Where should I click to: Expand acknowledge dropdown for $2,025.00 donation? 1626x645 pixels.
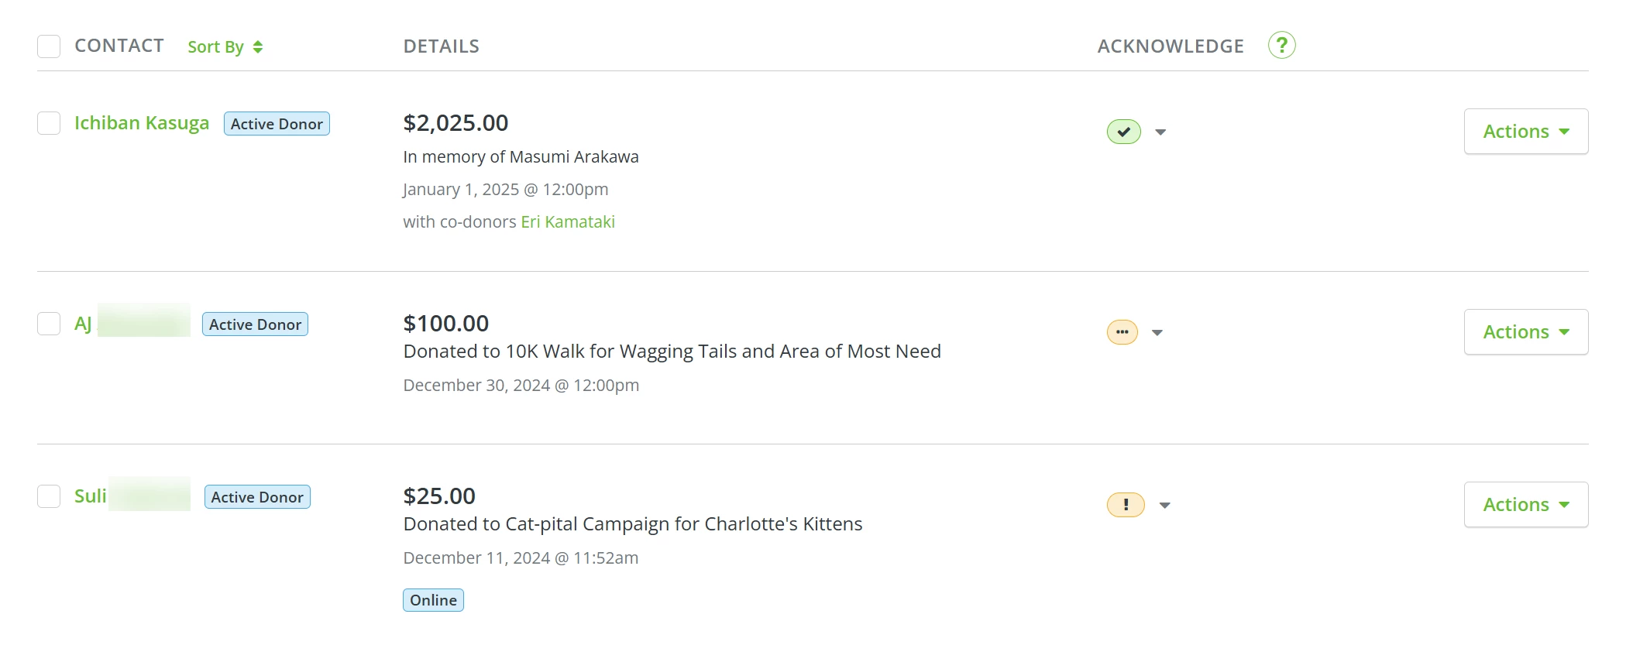pos(1160,132)
